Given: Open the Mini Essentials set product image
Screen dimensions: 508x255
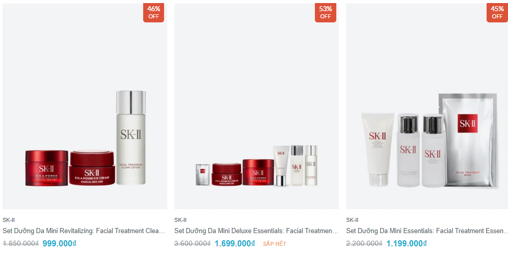Looking at the screenshot, I should tap(427, 106).
